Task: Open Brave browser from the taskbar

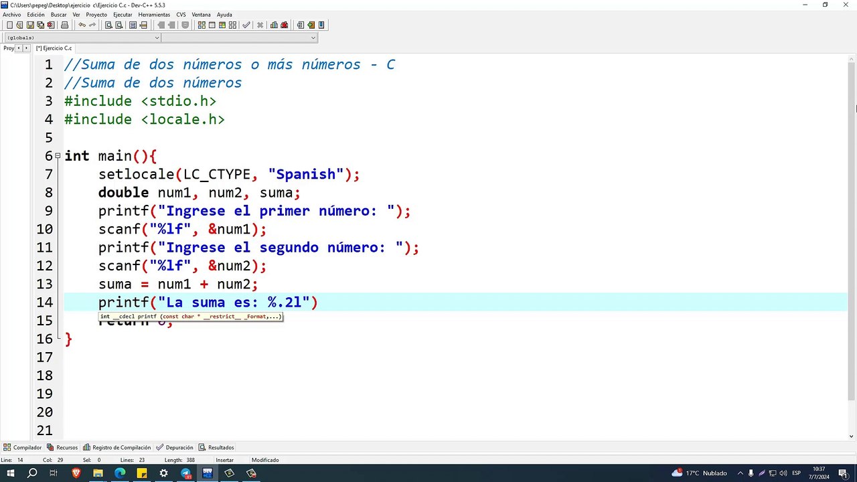Action: tap(76, 473)
